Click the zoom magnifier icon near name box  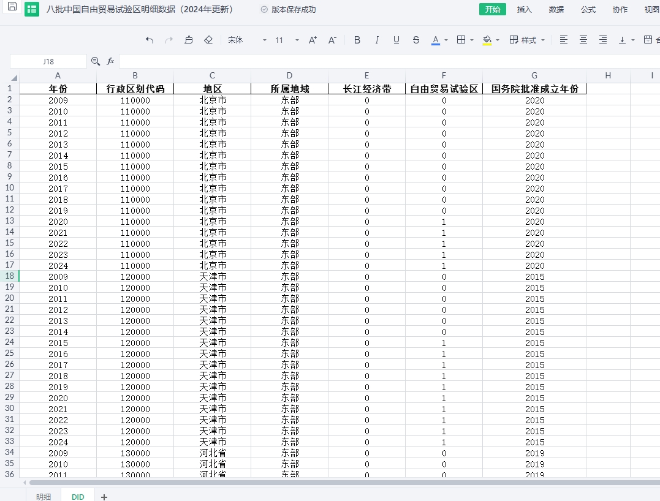coord(96,61)
